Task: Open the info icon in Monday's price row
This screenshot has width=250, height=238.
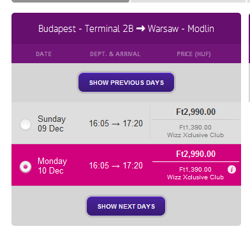Action: (232, 170)
